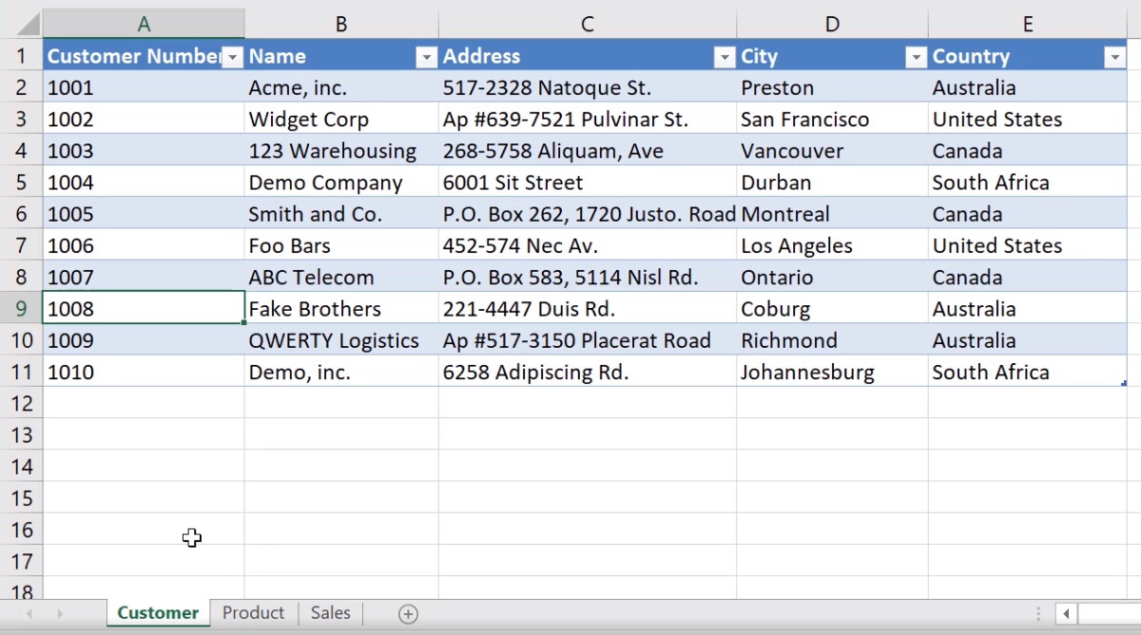
Task: Select the 6258 Adipiscing Rd. cell
Action: 588,372
